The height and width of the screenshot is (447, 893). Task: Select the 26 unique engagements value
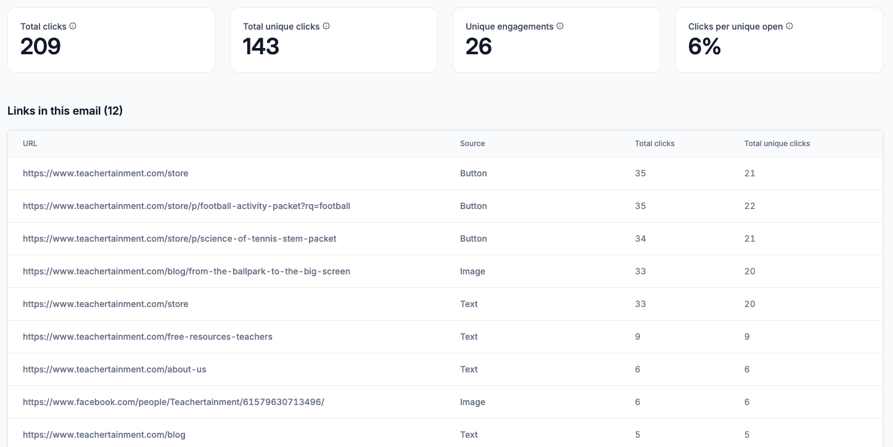(x=479, y=47)
